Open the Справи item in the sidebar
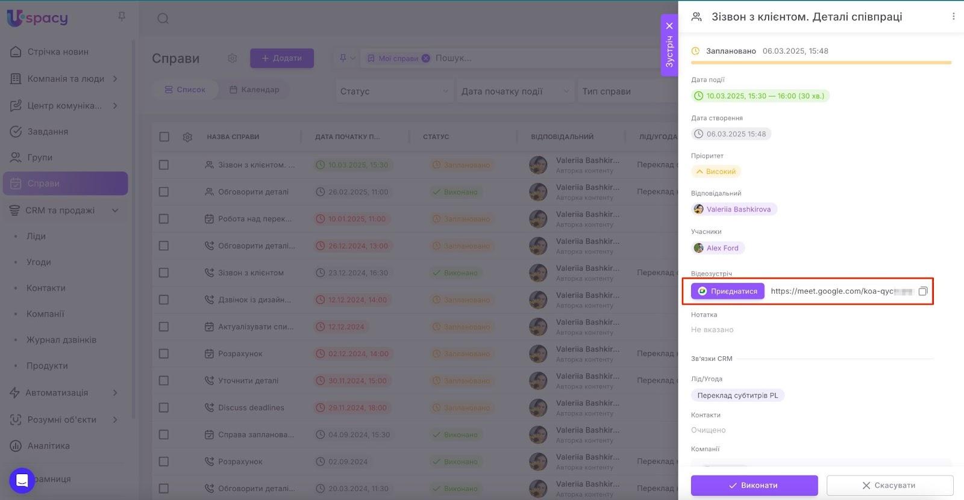This screenshot has height=500, width=964. [x=65, y=184]
